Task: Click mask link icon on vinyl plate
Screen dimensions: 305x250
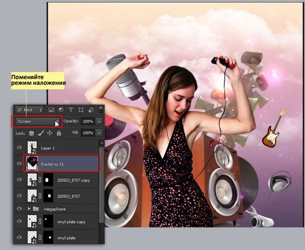Action: pyautogui.click(x=40, y=237)
